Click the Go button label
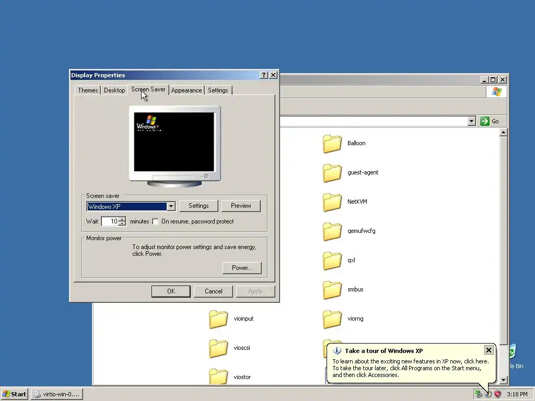Screen dimensions: 535x401 click(x=495, y=121)
